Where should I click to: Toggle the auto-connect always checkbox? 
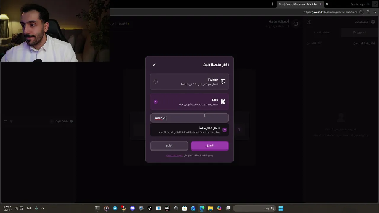224,130
